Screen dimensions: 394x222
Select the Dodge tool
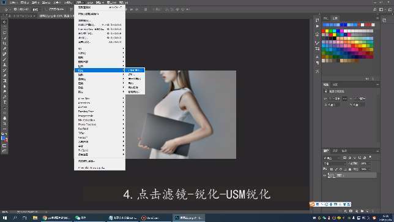[x=4, y=91]
